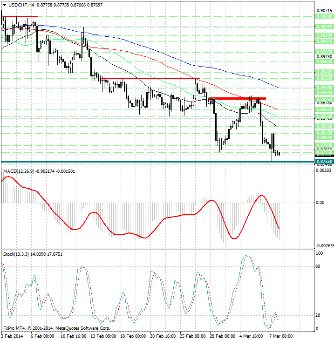The width and height of the screenshot is (334, 340).
Task: Select the teal horizontal support line at 0.87550
Action: point(157,162)
